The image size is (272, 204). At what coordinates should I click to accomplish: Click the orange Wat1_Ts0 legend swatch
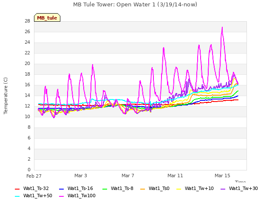[x=143, y=189]
